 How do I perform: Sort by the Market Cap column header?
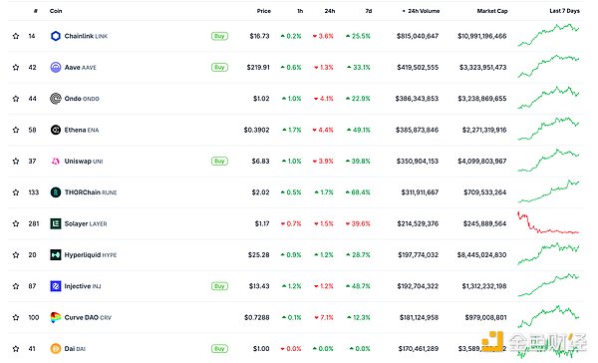click(492, 11)
